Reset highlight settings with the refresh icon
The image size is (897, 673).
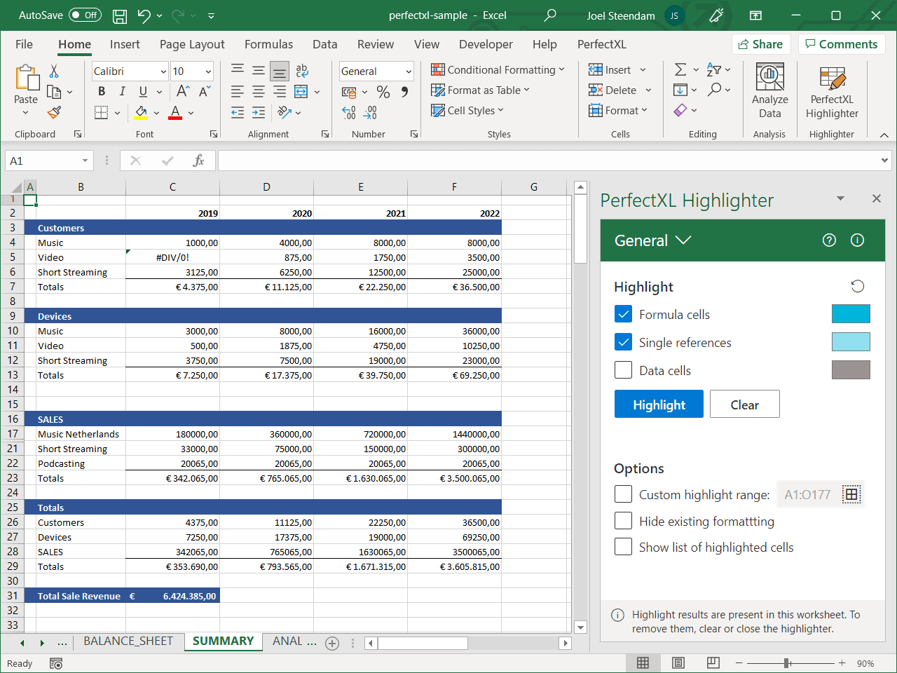857,286
